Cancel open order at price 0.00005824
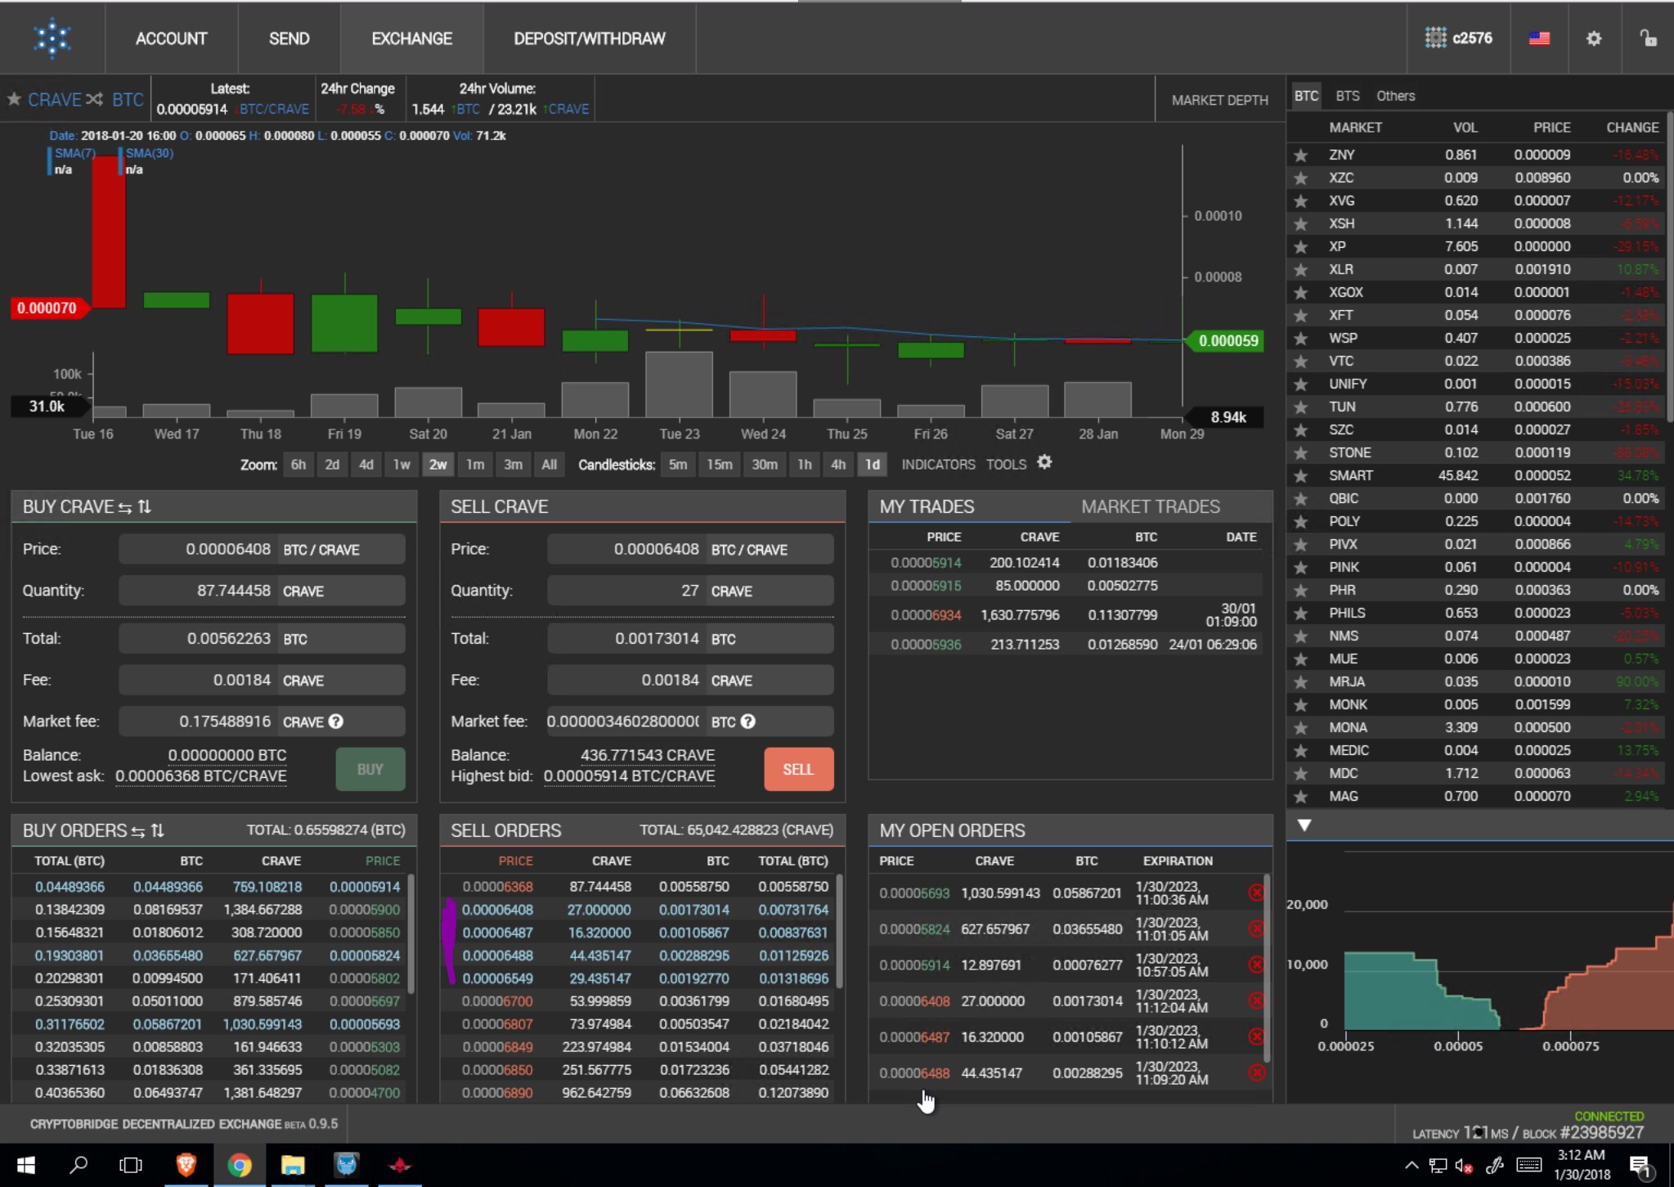The width and height of the screenshot is (1674, 1187). 1256,928
